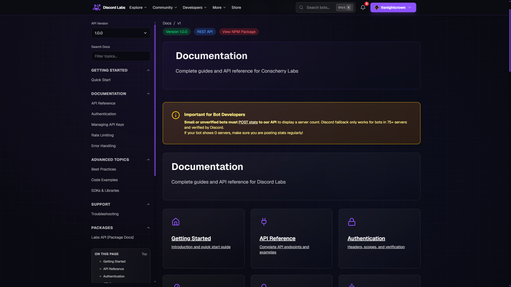Open the Getting Started card title link
This screenshot has width=511, height=287.
click(x=191, y=238)
